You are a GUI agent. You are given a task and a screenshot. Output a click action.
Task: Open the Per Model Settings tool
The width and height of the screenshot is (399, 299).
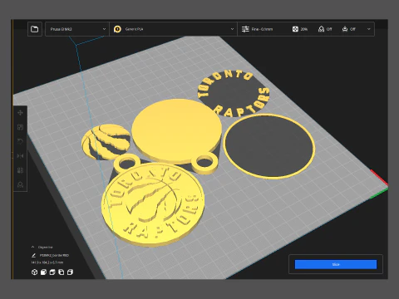20,170
